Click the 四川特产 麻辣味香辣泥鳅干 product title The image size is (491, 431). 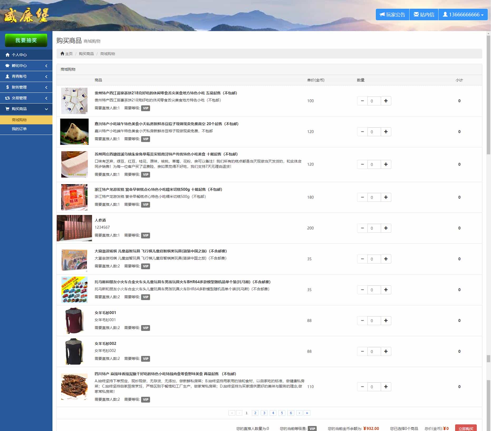click(165, 374)
